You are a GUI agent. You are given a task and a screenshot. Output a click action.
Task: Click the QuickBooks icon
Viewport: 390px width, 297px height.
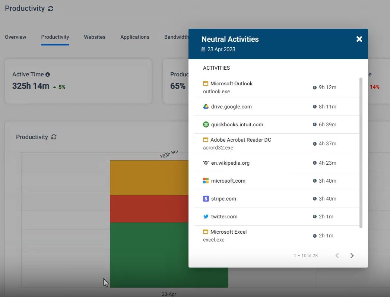(x=206, y=124)
